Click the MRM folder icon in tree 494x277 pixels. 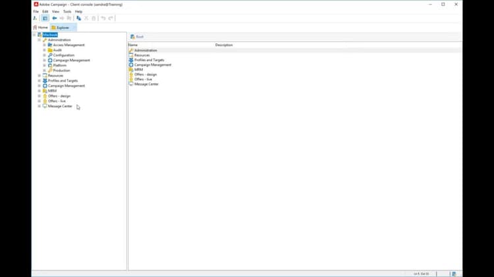pyautogui.click(x=45, y=91)
